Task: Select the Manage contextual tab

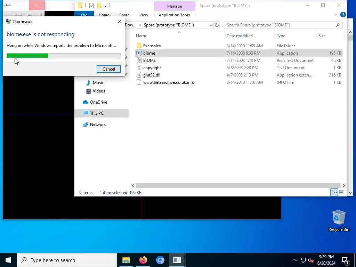Action: tap(175, 6)
